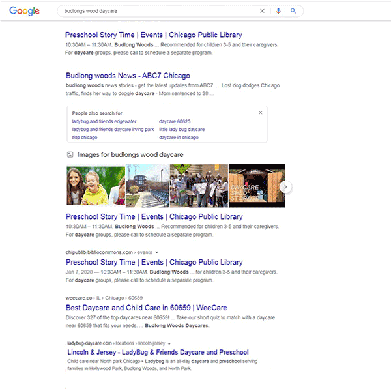This screenshot has width=391, height=391.
Task: Open the thumbnail of smiling girl and child
Action: point(96,186)
